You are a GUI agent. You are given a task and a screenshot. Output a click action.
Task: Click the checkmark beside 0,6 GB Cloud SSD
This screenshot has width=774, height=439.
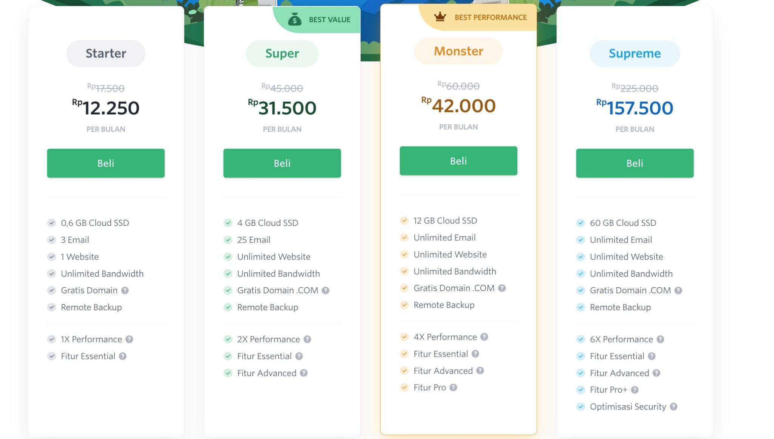tap(51, 223)
